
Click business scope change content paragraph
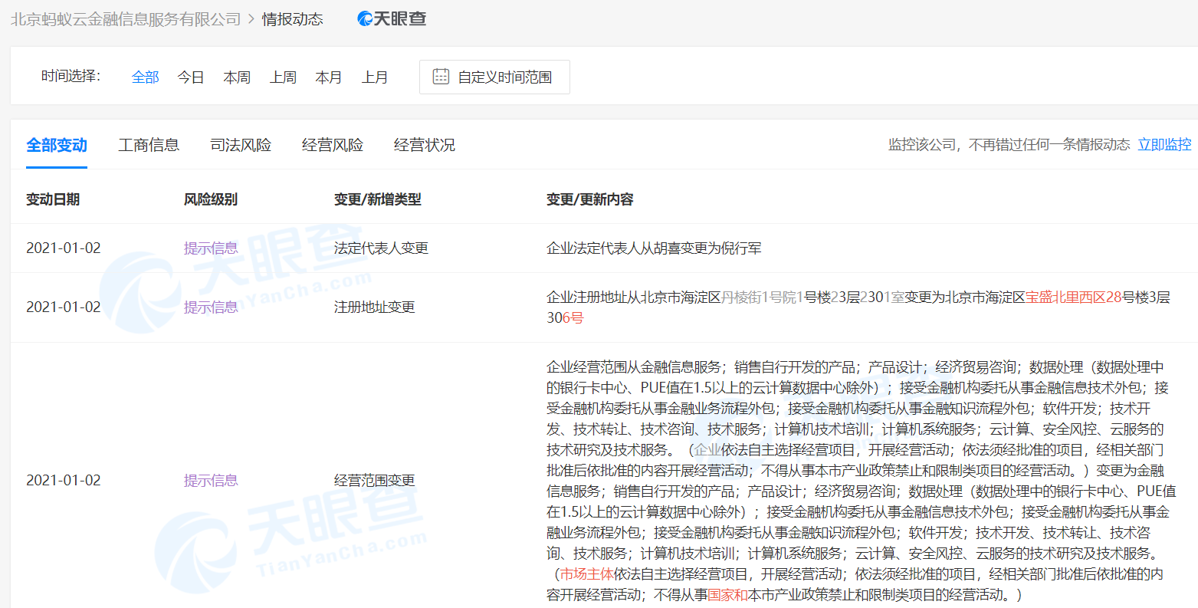click(862, 480)
